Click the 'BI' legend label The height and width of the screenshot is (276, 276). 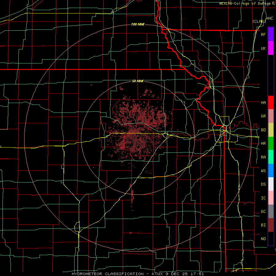(263, 225)
